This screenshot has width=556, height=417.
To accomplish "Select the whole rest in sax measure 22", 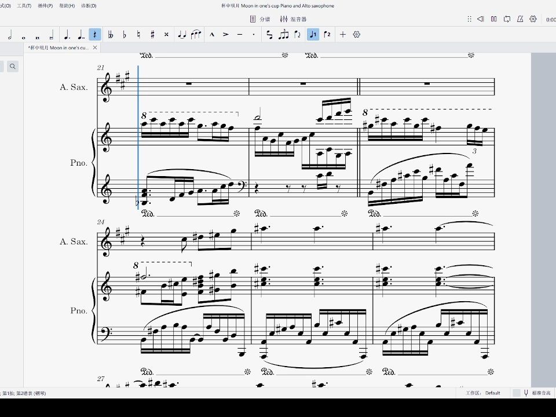I will 303,83.
